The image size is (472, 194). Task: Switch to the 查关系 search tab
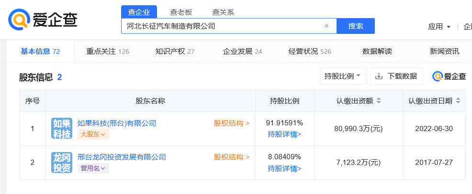tap(223, 12)
